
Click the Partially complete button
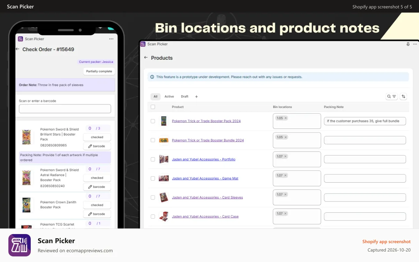pyautogui.click(x=99, y=71)
